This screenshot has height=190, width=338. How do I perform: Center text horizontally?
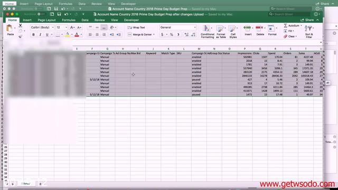tap(97, 35)
